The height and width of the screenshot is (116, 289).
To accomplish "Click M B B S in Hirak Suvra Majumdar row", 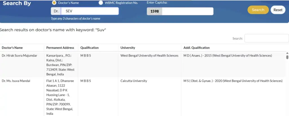I will point(86,55).
